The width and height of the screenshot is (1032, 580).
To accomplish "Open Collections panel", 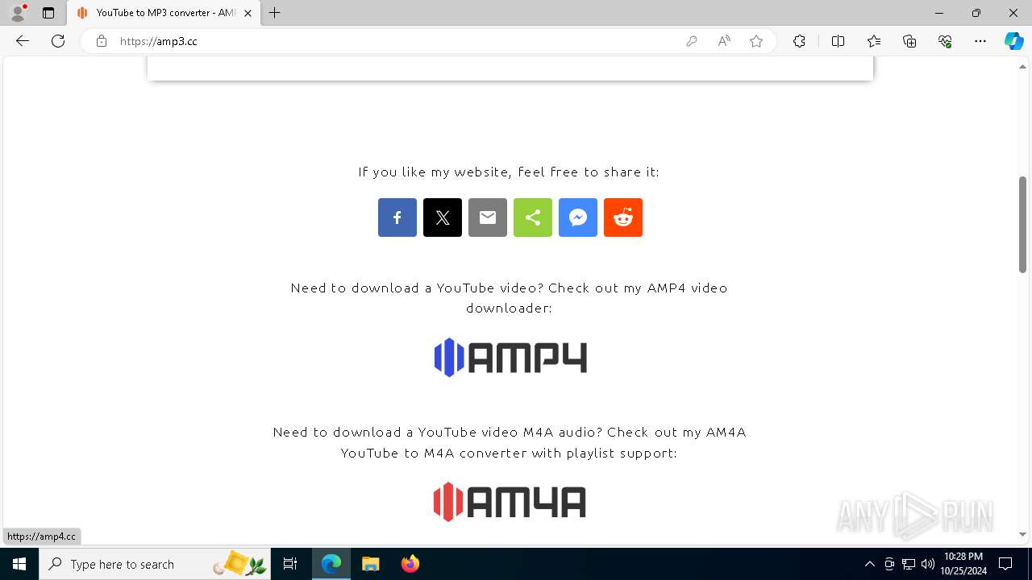I will tap(909, 41).
